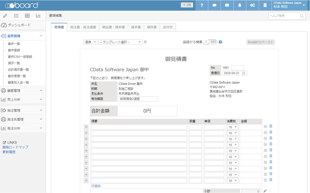Open the company building icon
The height and width of the screenshot is (193, 310).
tap(265, 5)
